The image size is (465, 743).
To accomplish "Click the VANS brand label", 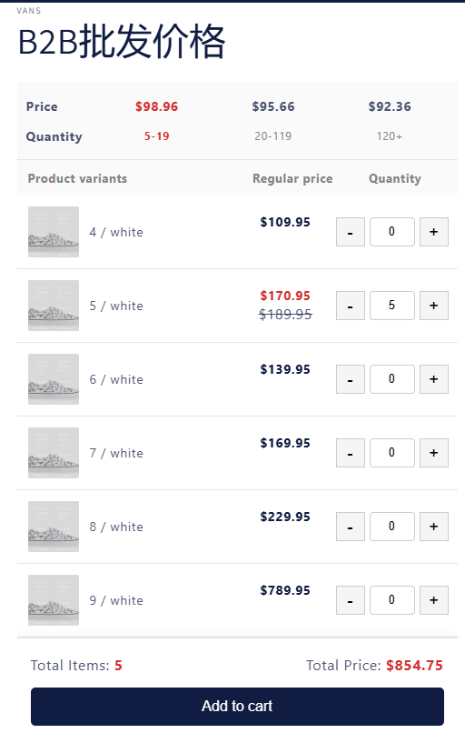I will [x=29, y=11].
